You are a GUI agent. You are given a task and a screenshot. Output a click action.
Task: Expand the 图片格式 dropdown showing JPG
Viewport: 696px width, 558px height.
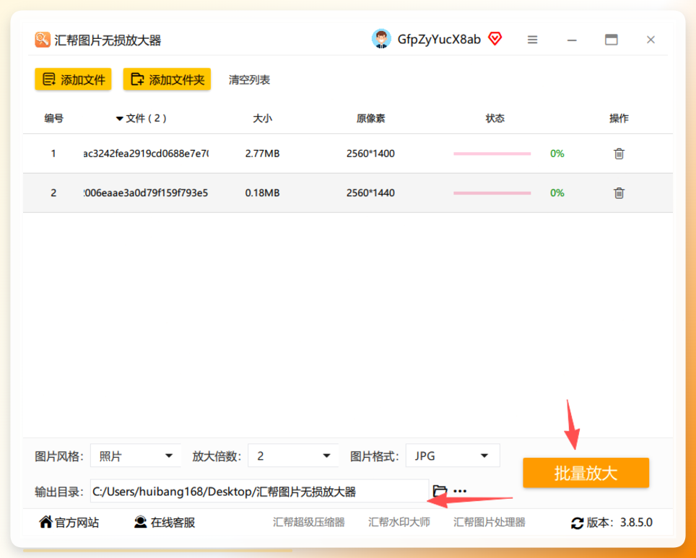coord(453,456)
